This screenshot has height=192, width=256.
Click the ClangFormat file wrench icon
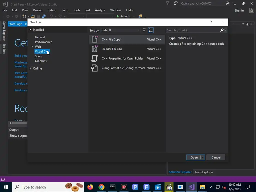point(94,68)
